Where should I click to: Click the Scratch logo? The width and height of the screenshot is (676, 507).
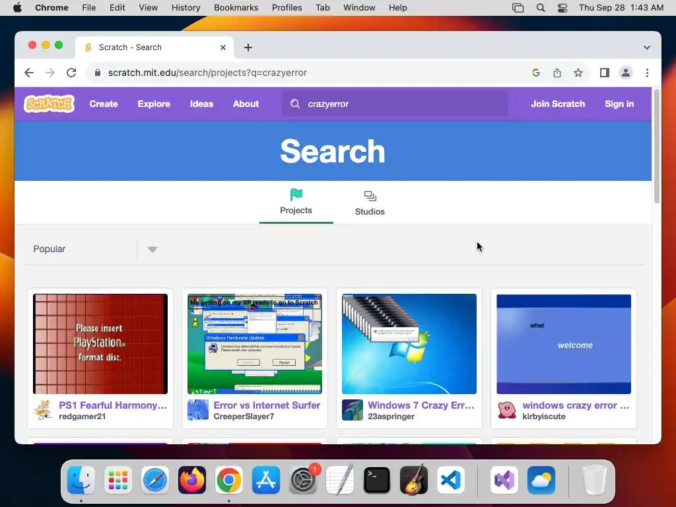click(x=49, y=104)
